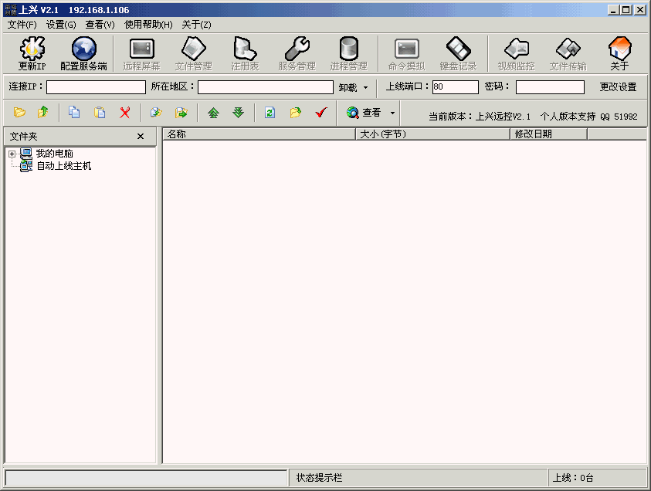Select 自动上线主机 in folder tree
Image resolution: width=651 pixels, height=491 pixels.
point(63,166)
